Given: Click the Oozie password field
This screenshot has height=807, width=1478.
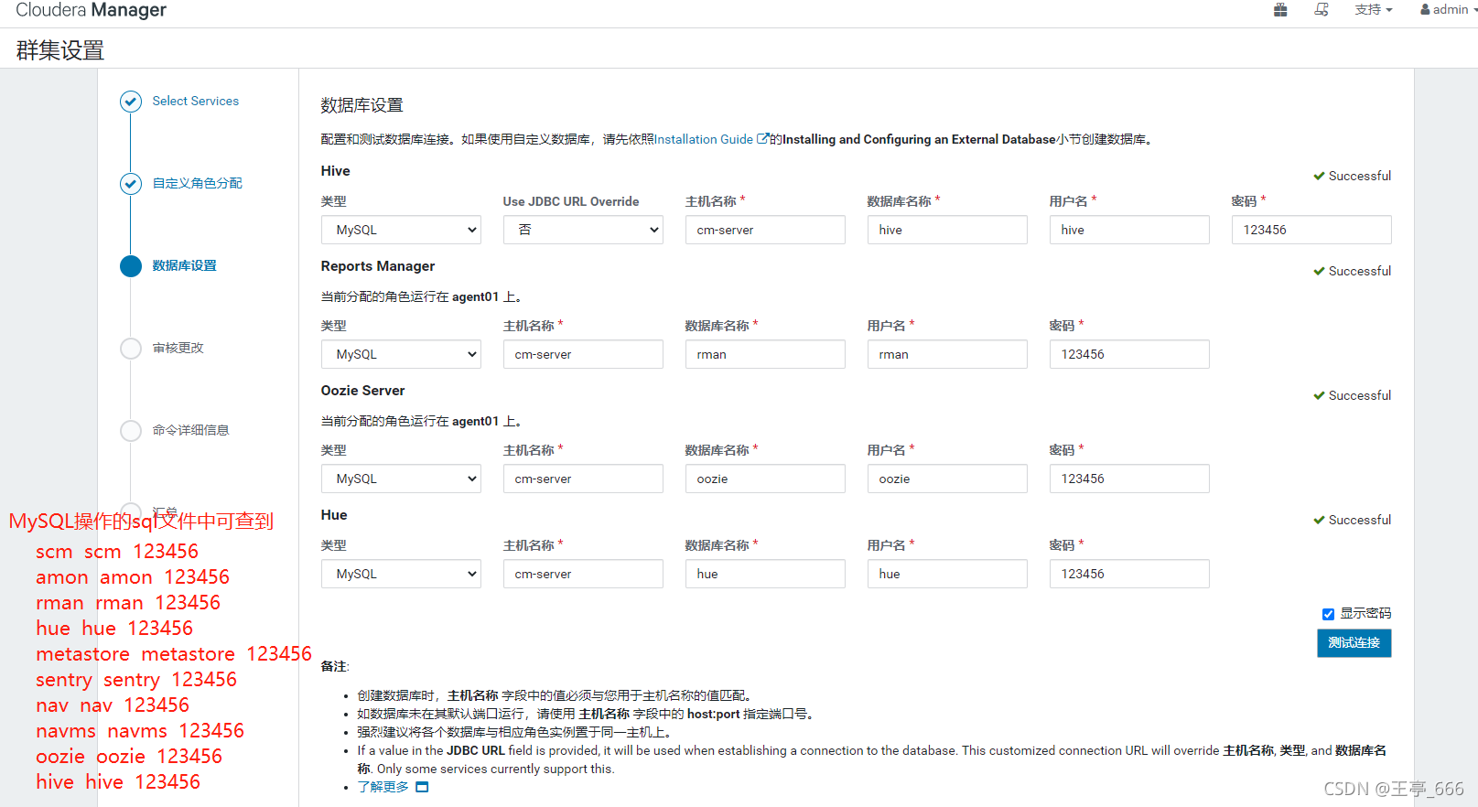Looking at the screenshot, I should pos(1129,479).
